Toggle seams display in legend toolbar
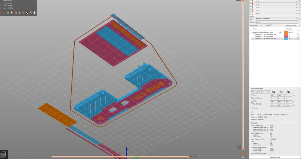301x159 pixels. click(x=8, y=13)
